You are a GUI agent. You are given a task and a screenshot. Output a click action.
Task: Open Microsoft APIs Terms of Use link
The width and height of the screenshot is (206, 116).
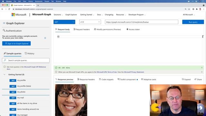[x=107, y=72]
